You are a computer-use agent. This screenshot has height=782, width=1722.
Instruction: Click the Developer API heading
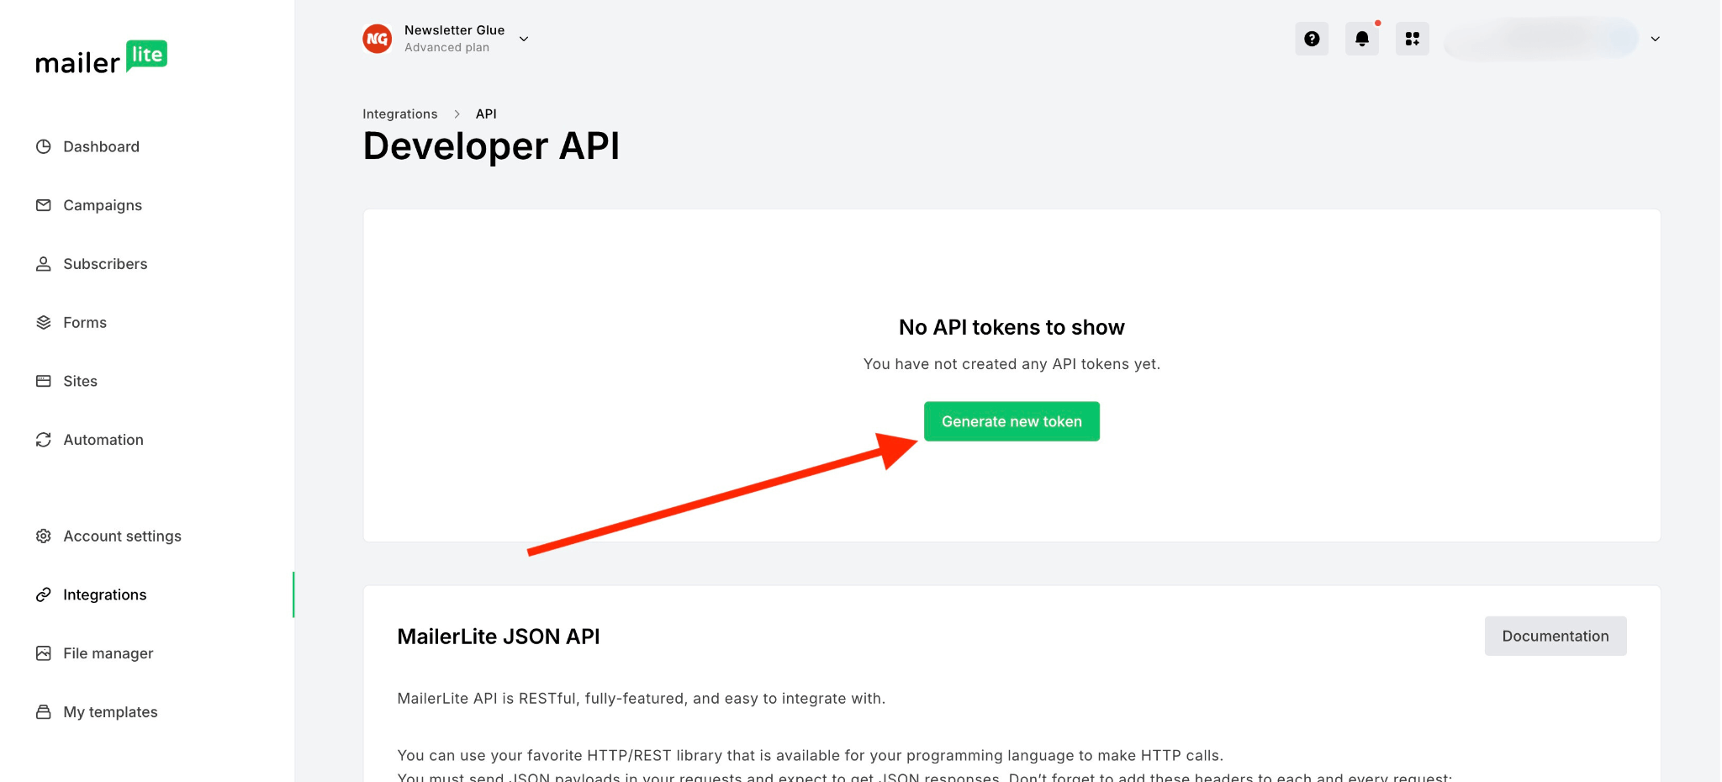(491, 146)
